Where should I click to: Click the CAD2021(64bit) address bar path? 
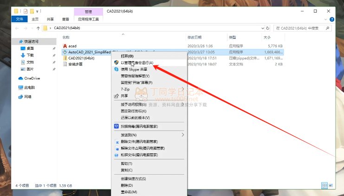67,28
